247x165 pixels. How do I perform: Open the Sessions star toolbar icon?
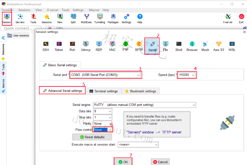click(46, 19)
